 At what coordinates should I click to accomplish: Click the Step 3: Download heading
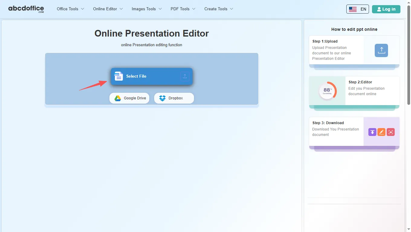[x=328, y=123]
